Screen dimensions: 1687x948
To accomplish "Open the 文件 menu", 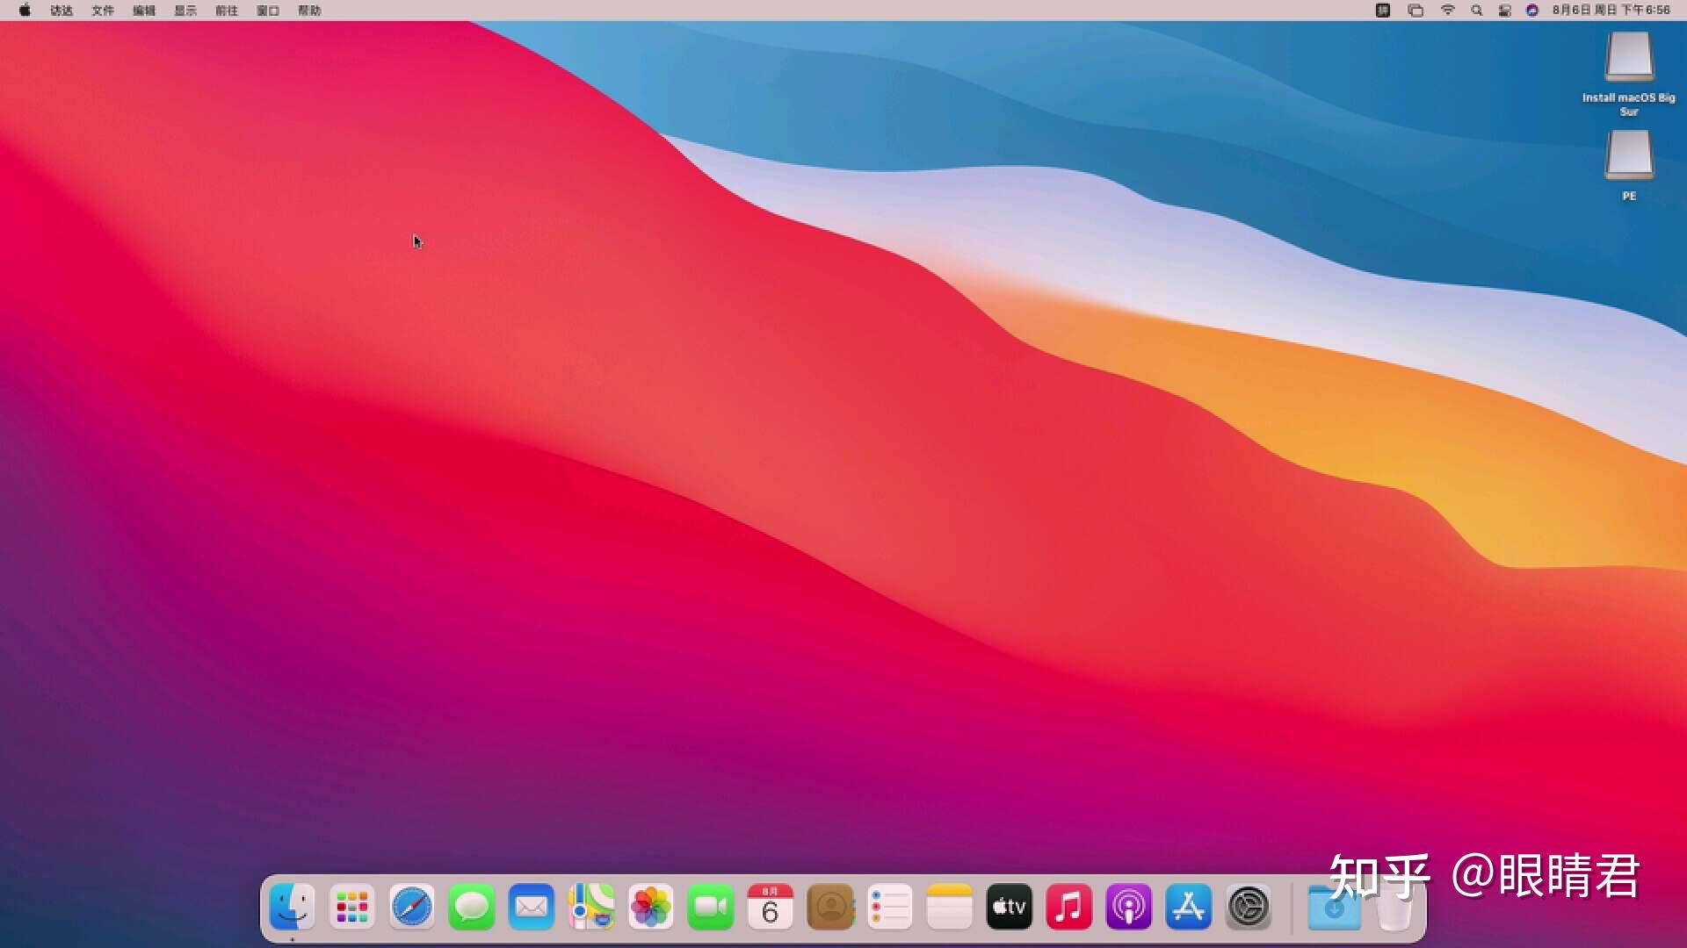I will (x=103, y=11).
